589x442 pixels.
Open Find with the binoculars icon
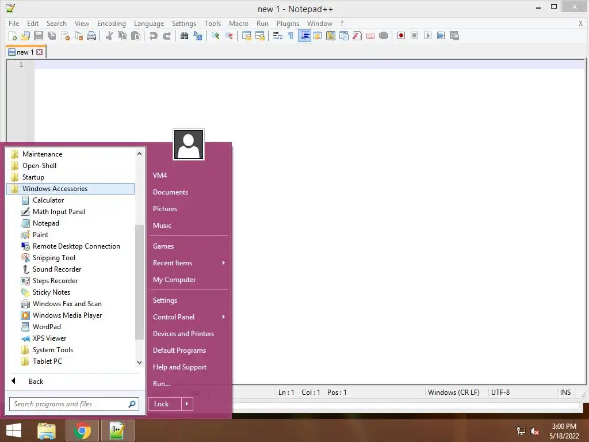[x=185, y=36]
